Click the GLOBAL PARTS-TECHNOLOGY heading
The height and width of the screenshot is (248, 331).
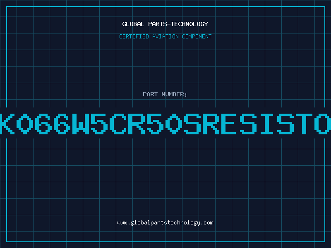click(x=165, y=24)
